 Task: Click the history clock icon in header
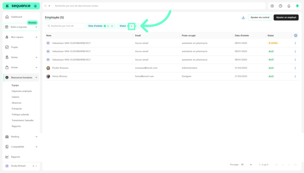click(x=280, y=6)
